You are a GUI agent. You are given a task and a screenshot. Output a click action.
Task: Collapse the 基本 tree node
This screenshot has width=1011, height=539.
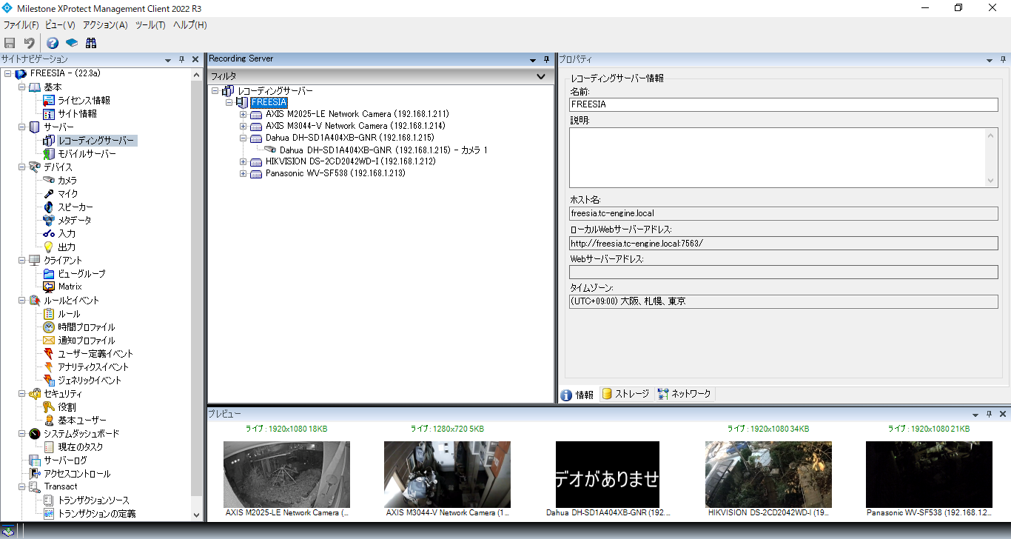tap(21, 87)
